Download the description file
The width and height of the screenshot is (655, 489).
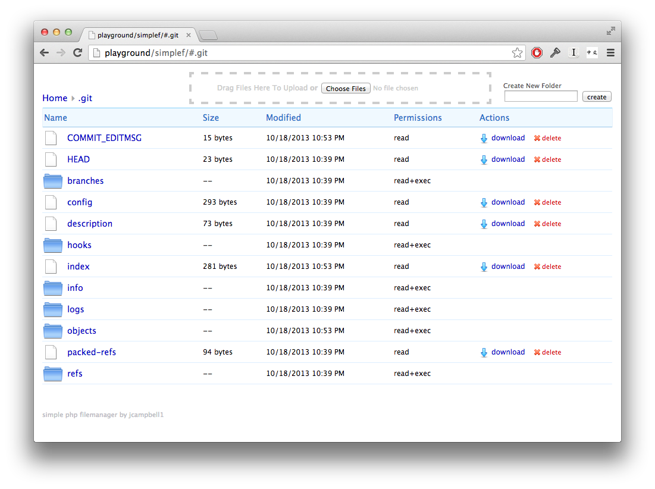click(x=503, y=224)
